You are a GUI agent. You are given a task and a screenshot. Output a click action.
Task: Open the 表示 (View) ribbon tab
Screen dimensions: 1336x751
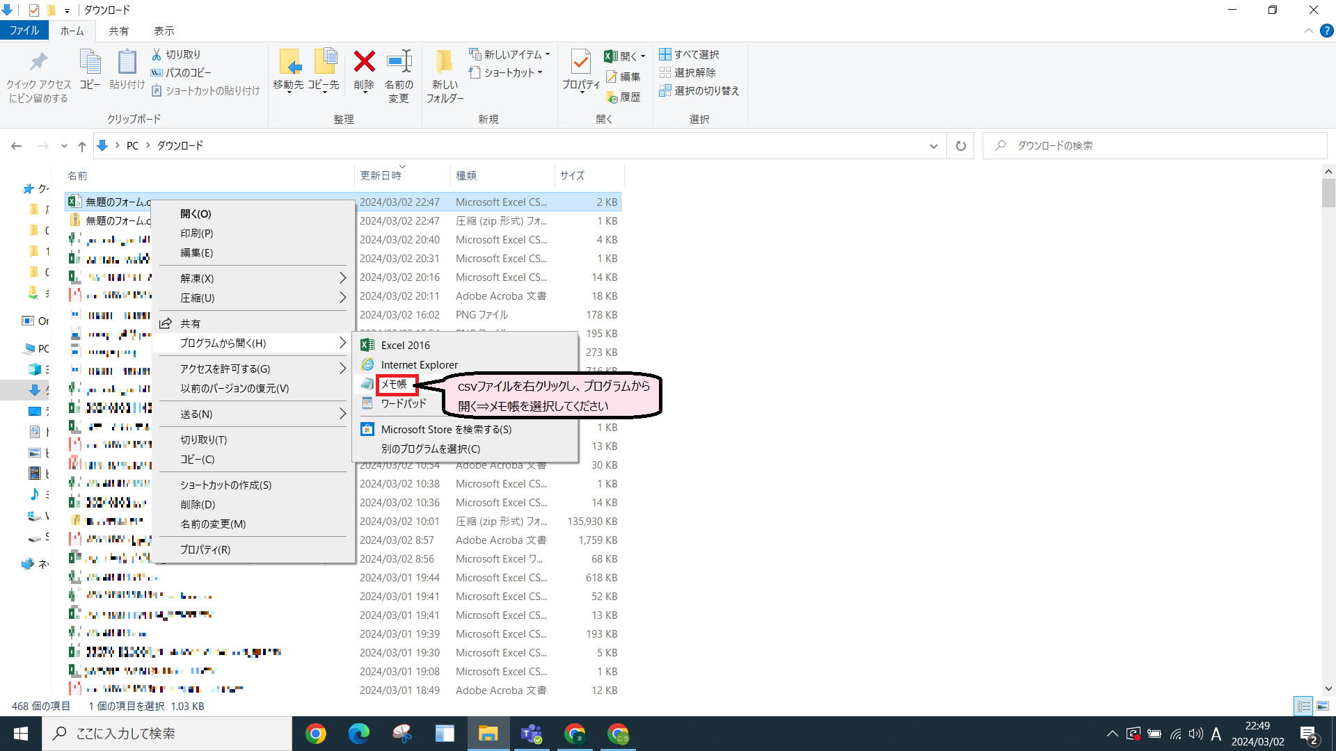164,31
